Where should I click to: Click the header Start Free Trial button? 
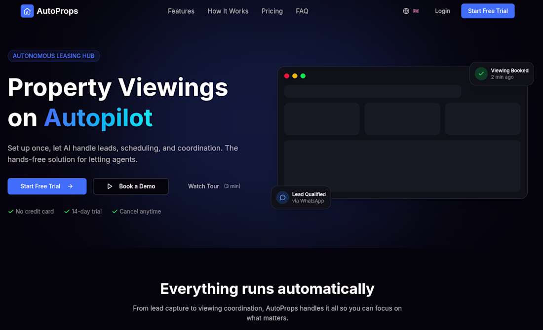click(x=488, y=11)
